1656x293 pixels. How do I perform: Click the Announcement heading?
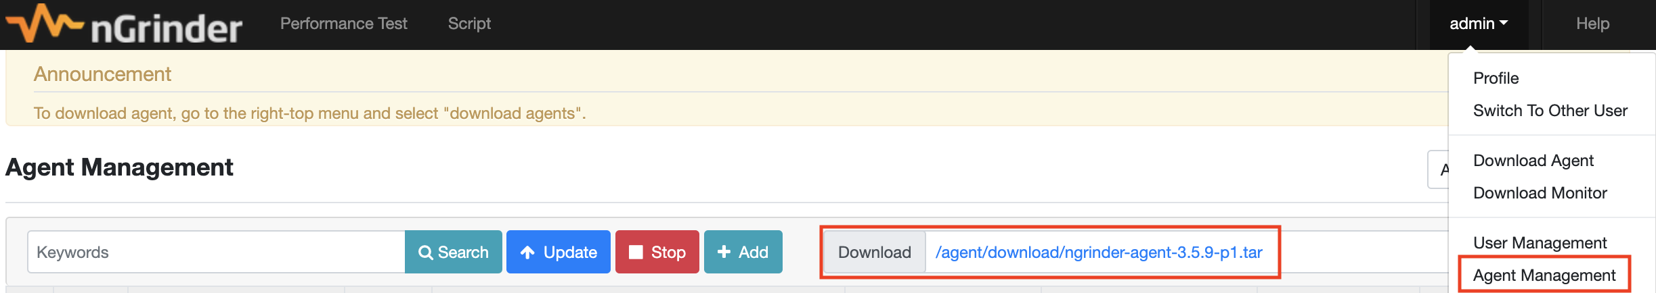coord(102,74)
